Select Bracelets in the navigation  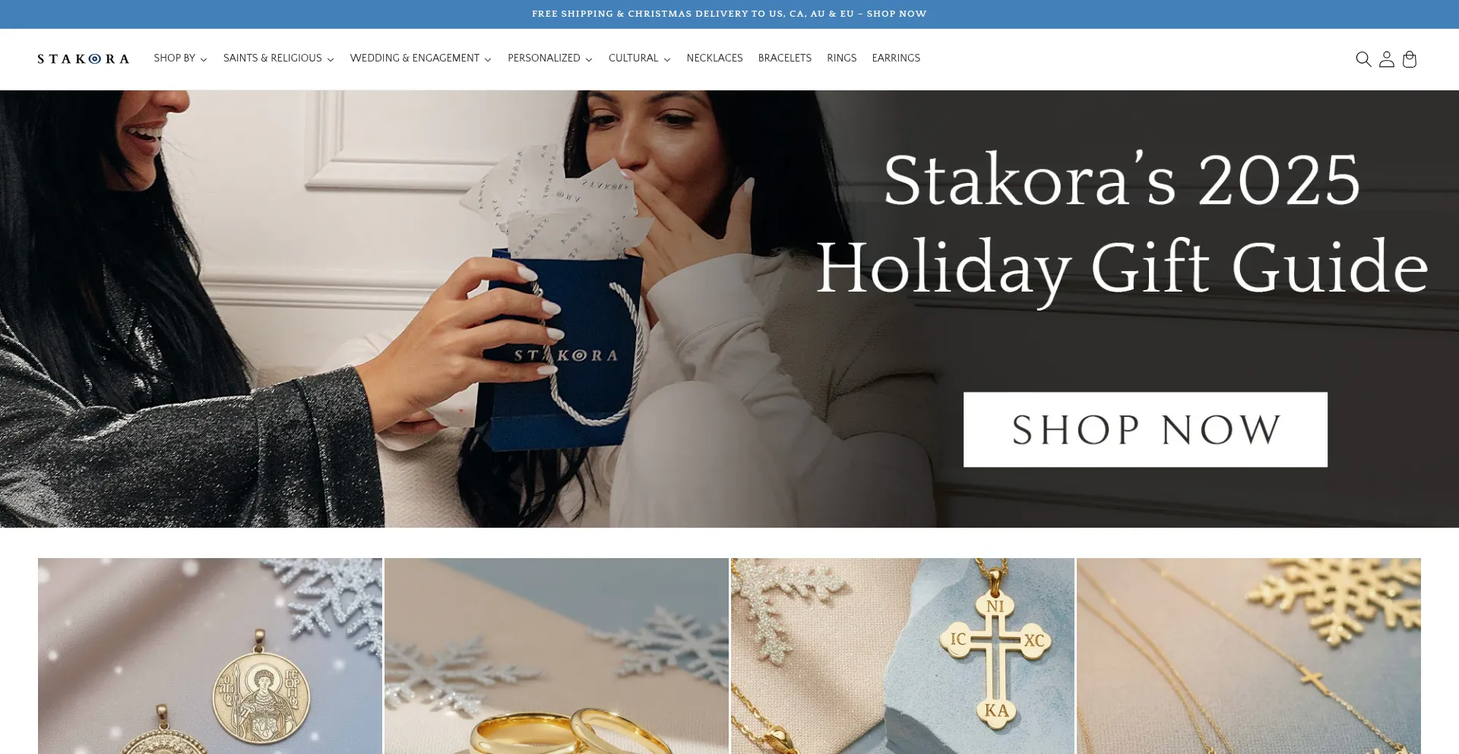(x=785, y=58)
